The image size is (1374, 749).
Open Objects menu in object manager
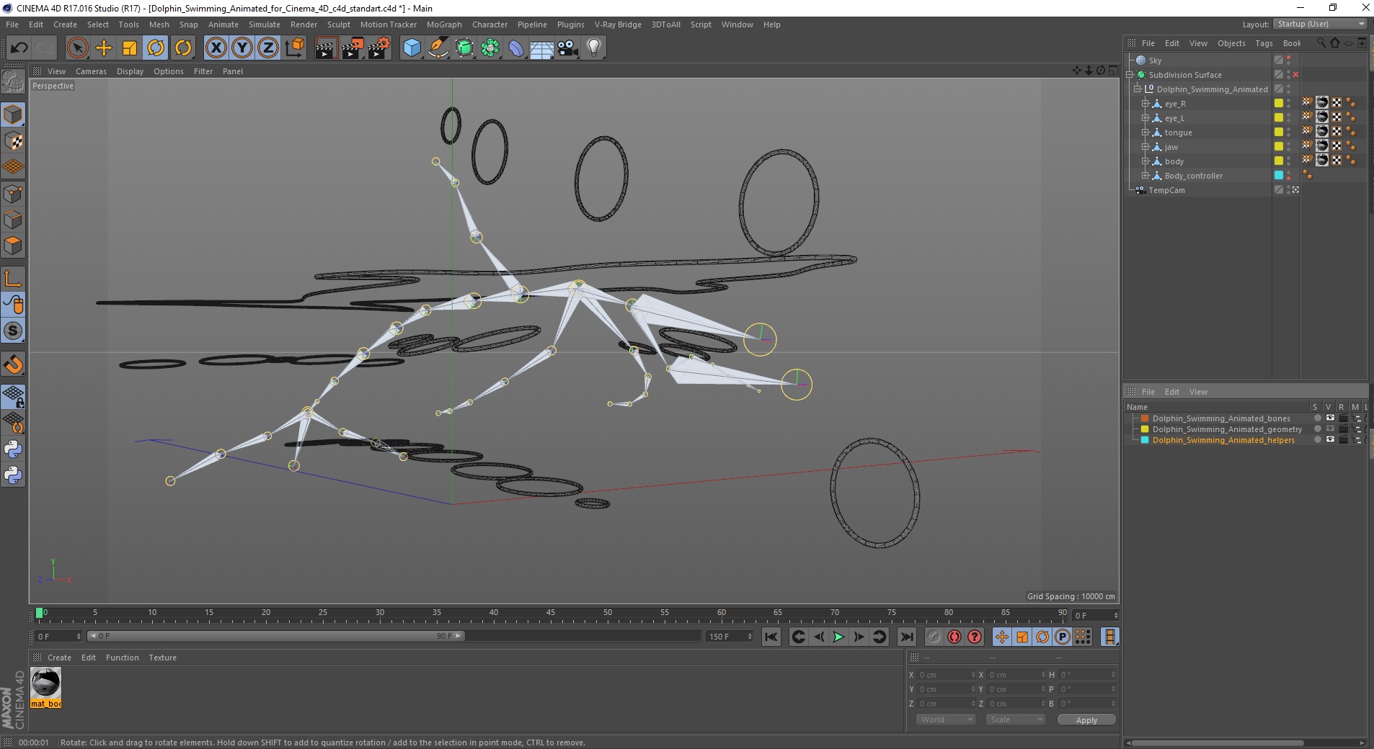[1231, 43]
